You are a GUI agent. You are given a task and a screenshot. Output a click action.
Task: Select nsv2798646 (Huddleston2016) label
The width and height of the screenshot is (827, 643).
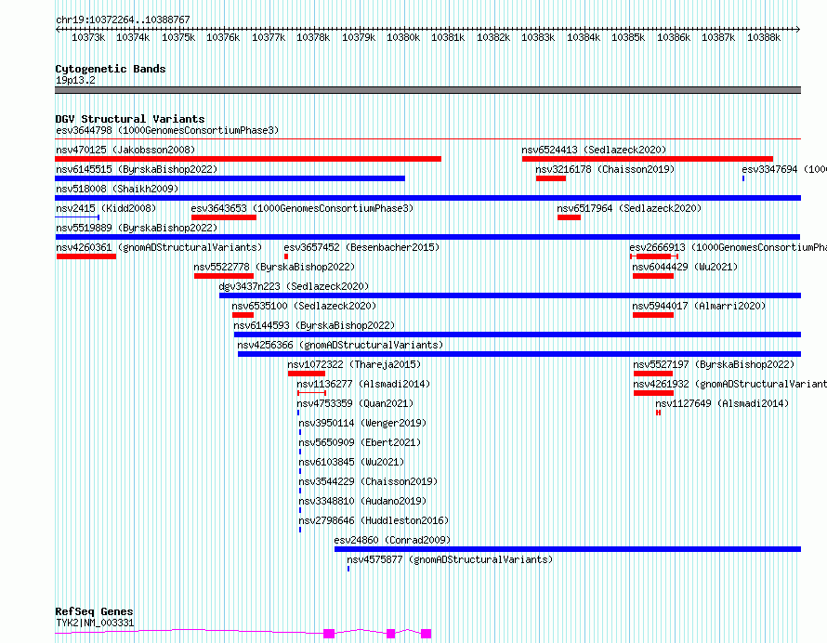click(374, 520)
